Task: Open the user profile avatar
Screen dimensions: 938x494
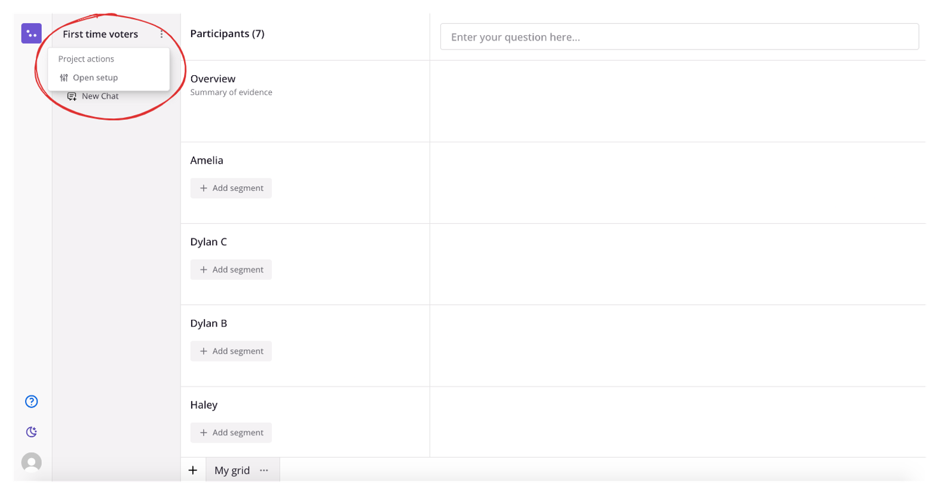Action: coord(32,462)
